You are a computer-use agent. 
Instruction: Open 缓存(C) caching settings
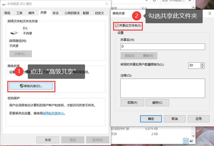click(157, 103)
